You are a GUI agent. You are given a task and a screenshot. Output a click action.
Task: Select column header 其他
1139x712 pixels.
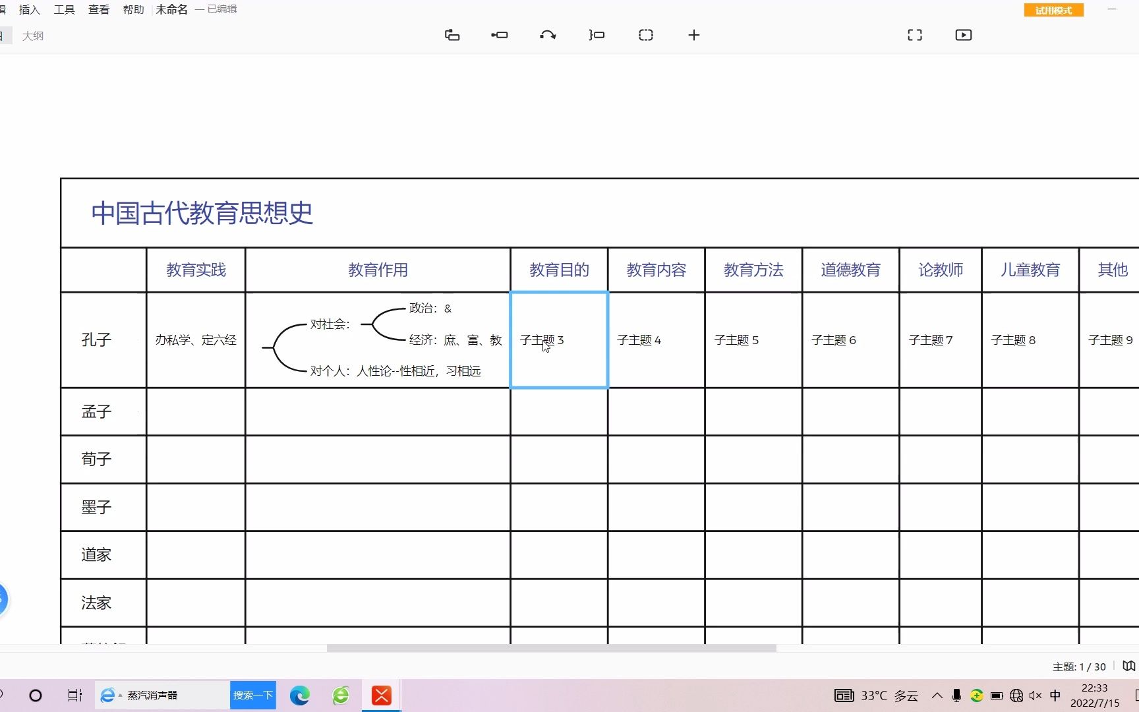coord(1113,270)
